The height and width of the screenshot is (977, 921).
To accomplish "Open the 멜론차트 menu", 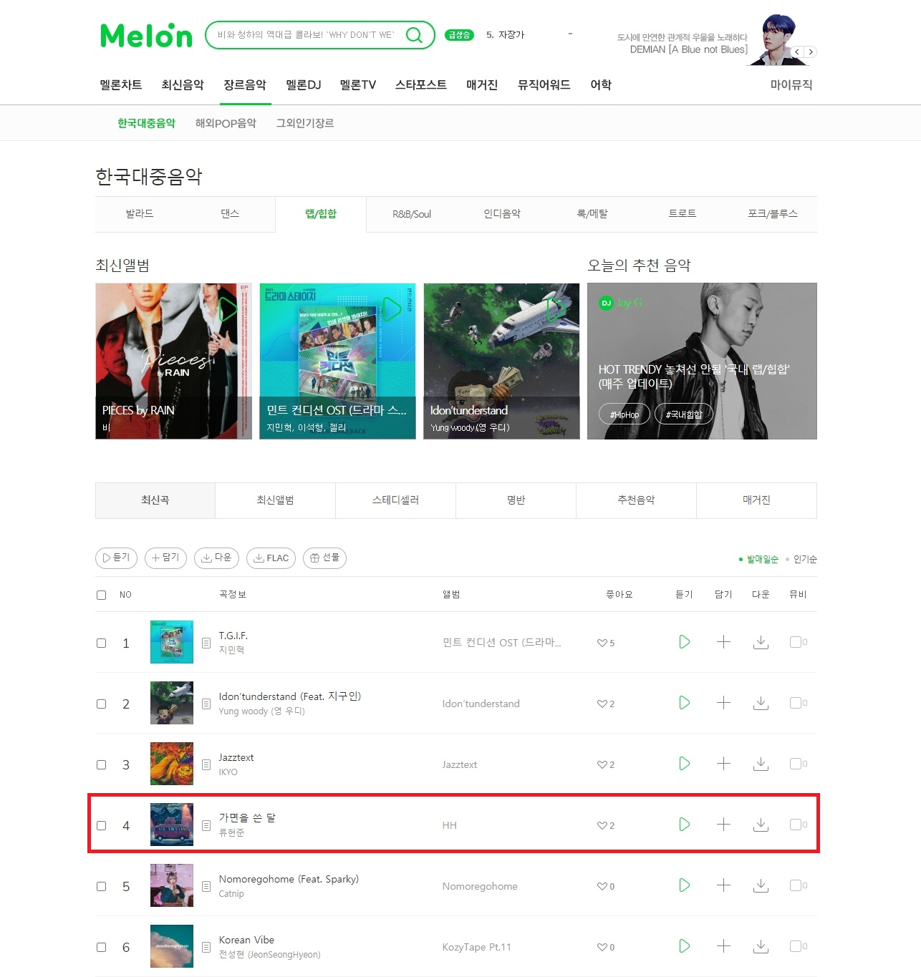I will (121, 84).
